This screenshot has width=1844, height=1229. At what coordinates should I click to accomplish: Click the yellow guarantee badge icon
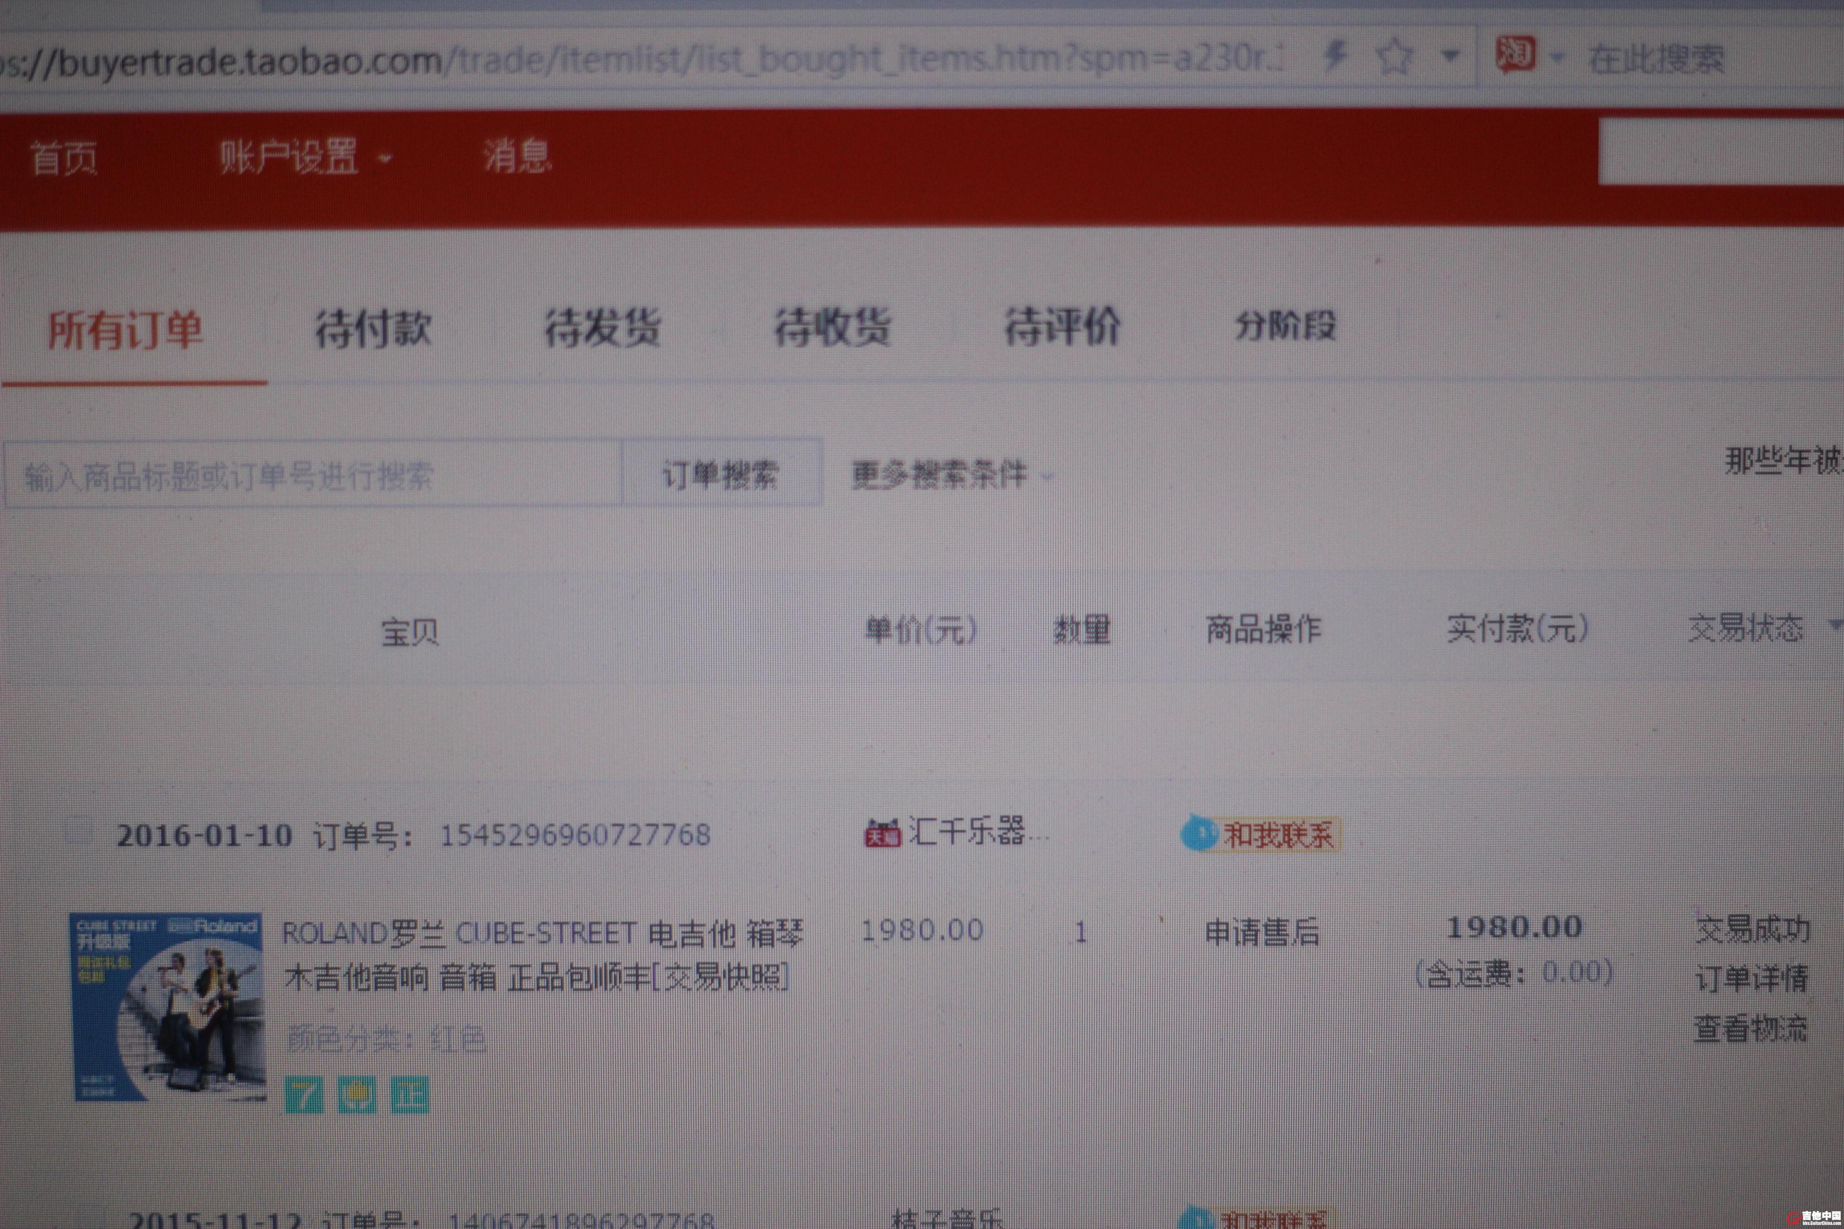click(357, 1094)
